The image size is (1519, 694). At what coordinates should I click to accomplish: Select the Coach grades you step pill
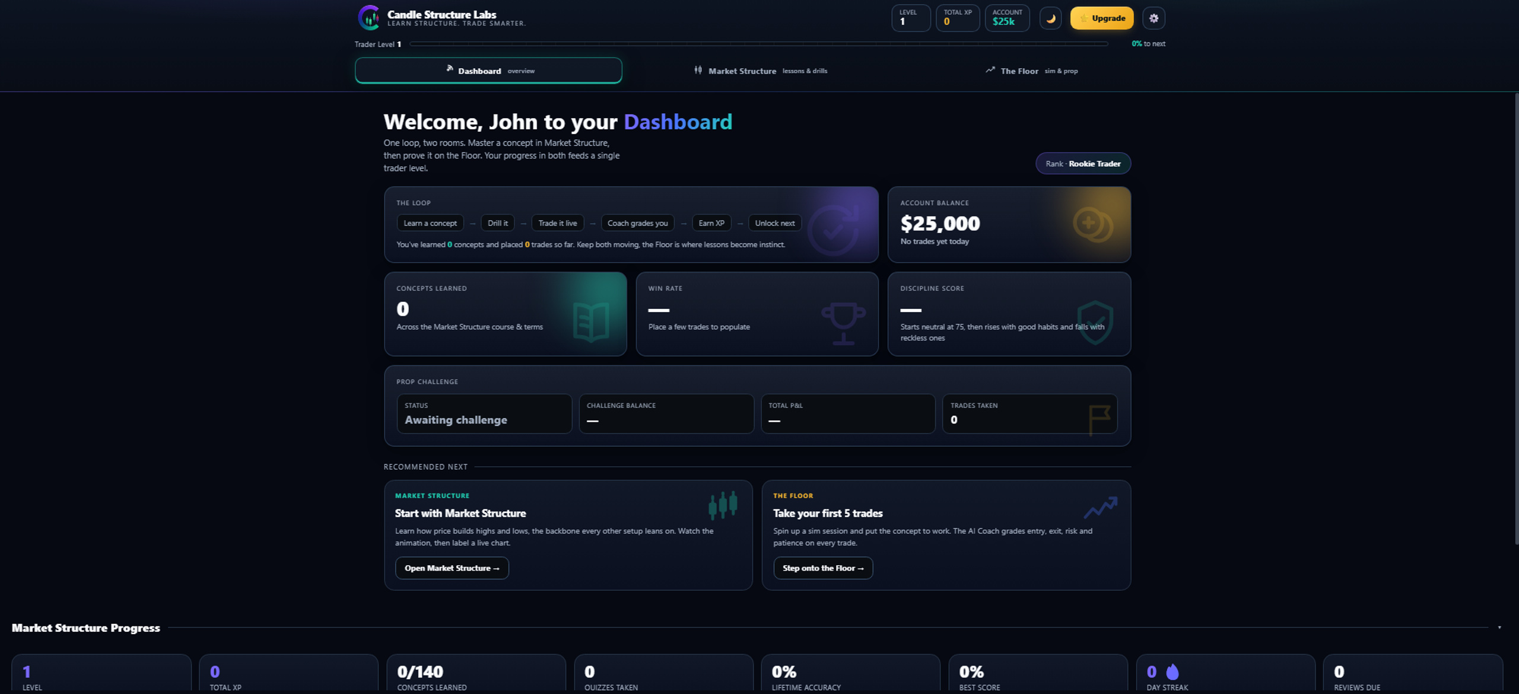pyautogui.click(x=637, y=223)
